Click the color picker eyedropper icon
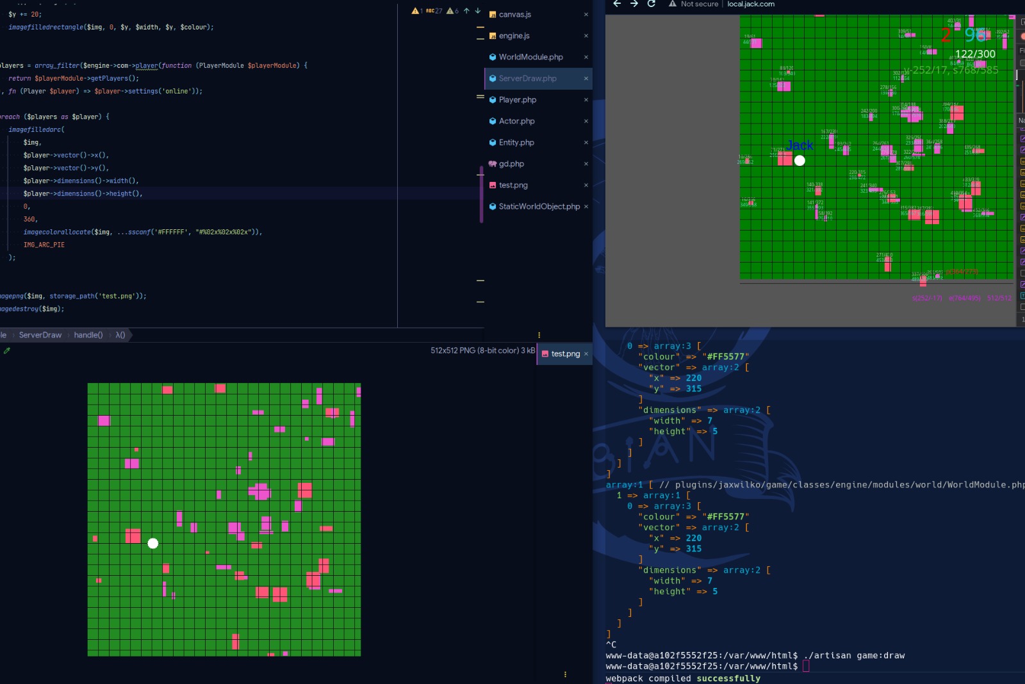Viewport: 1025px width, 684px height. [x=7, y=351]
